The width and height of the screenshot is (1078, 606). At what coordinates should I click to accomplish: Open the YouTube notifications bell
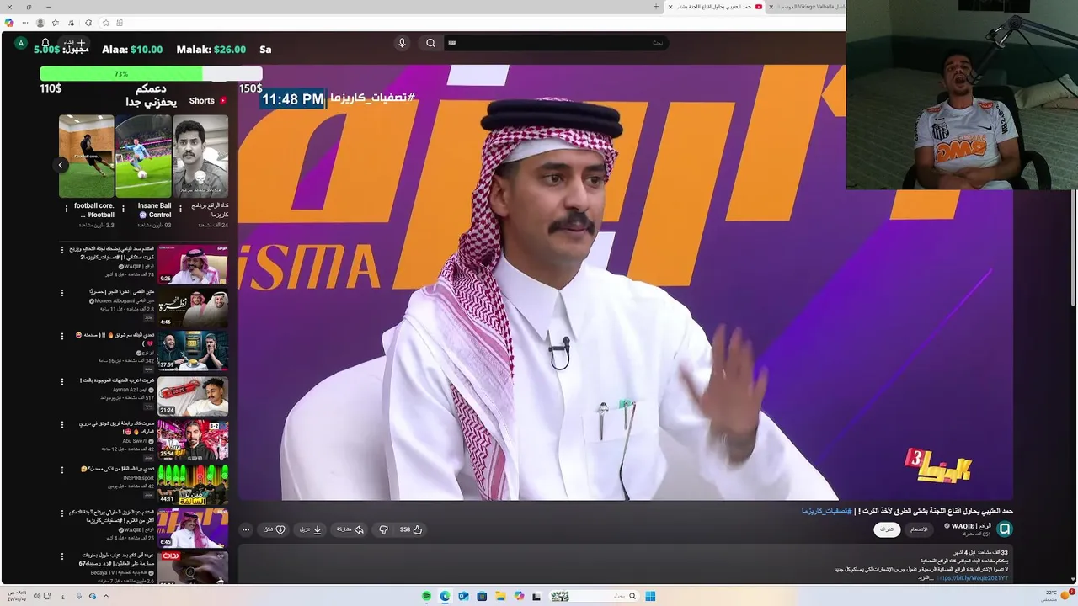tap(45, 42)
